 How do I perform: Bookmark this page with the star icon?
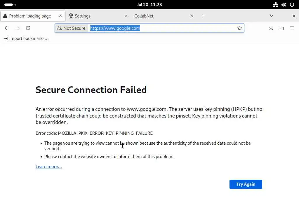[x=240, y=28]
